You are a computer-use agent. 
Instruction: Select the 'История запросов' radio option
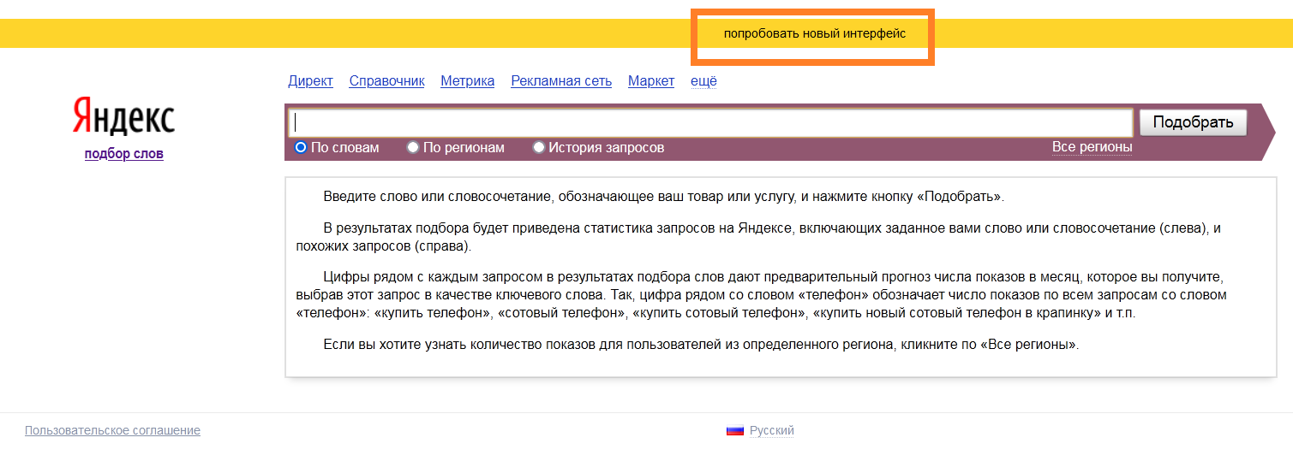tap(598, 147)
